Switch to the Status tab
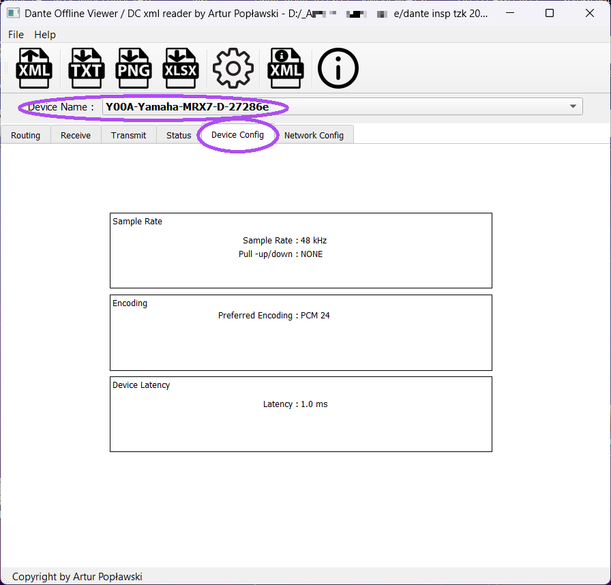Image resolution: width=611 pixels, height=585 pixels. pyautogui.click(x=179, y=135)
